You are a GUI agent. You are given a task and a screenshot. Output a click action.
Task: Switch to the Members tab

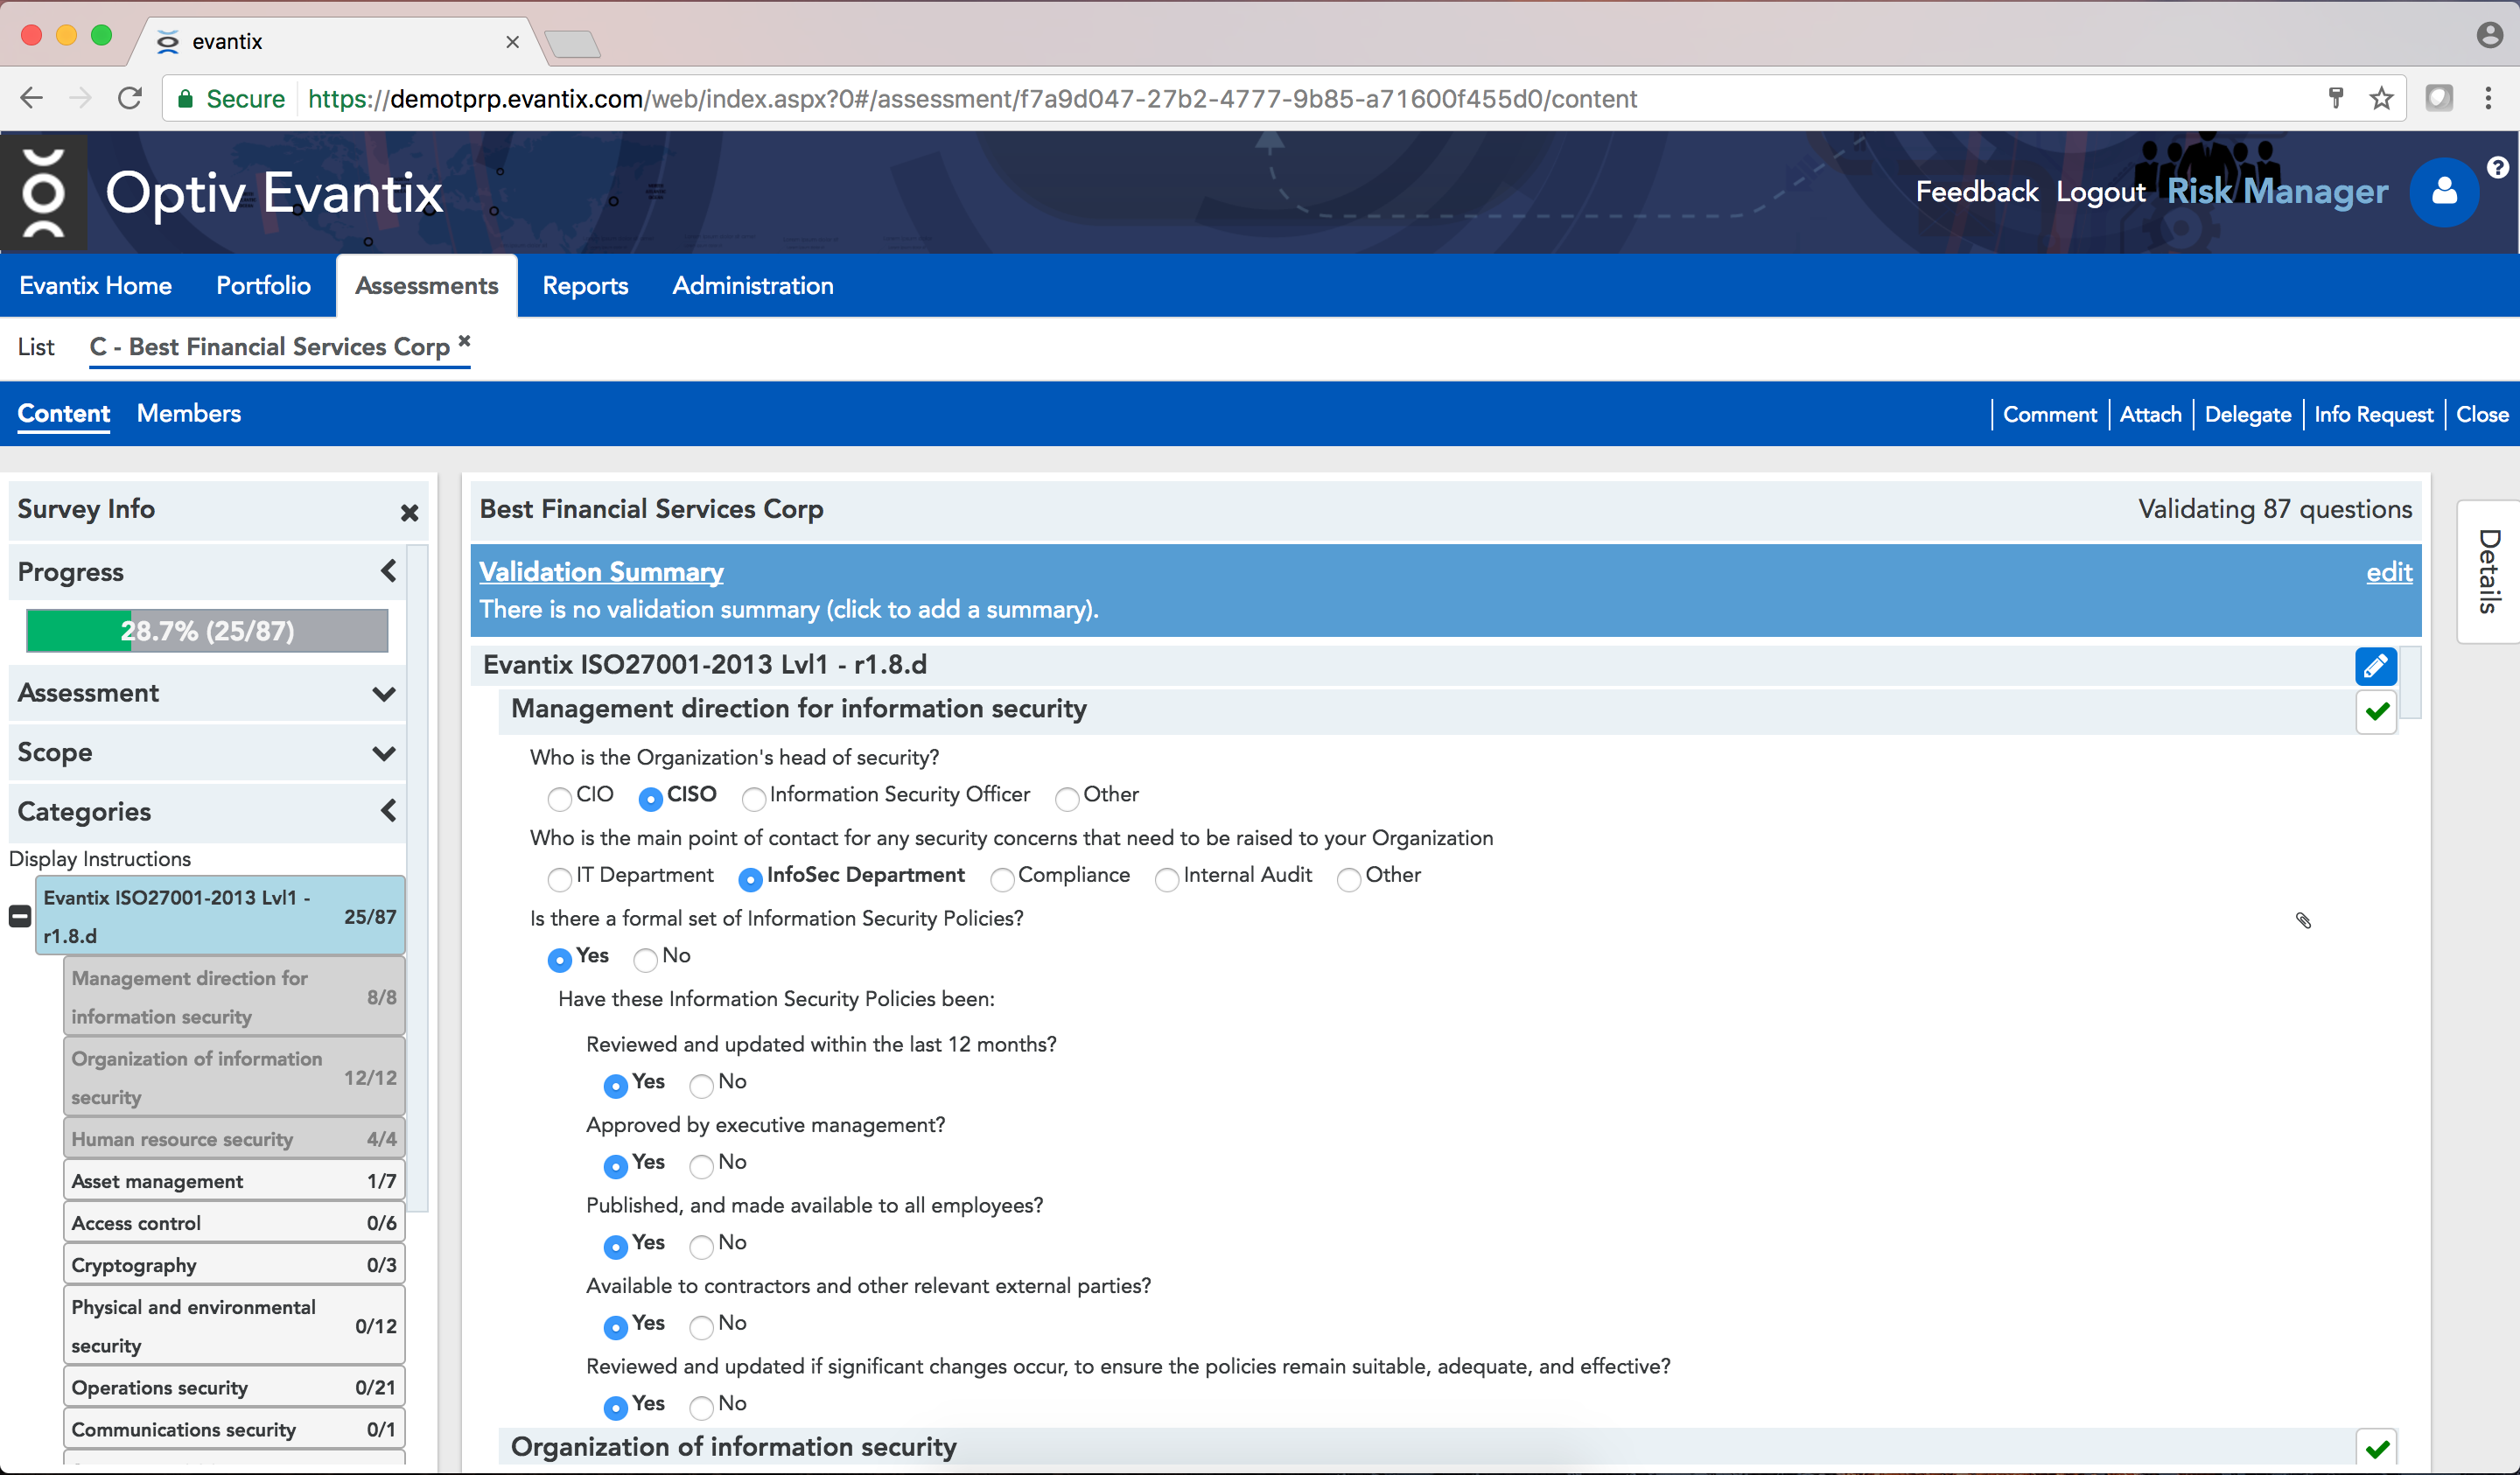[x=188, y=413]
